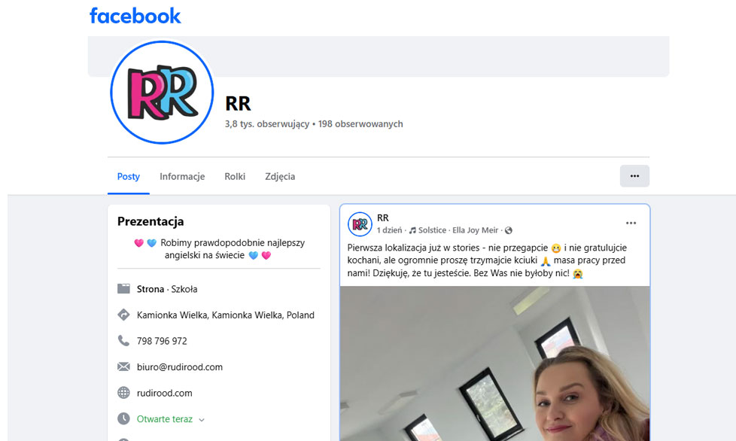The image size is (736, 441).
Task: Open the RR page profile picture
Action: click(162, 93)
